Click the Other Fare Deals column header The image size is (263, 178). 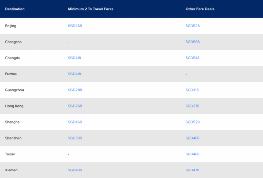[200, 9]
